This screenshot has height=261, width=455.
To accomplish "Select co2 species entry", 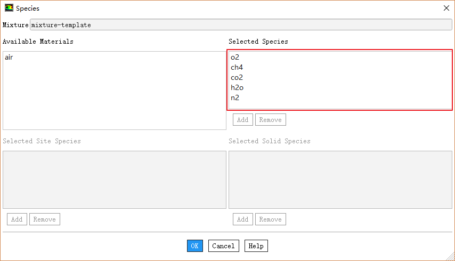I will [237, 77].
